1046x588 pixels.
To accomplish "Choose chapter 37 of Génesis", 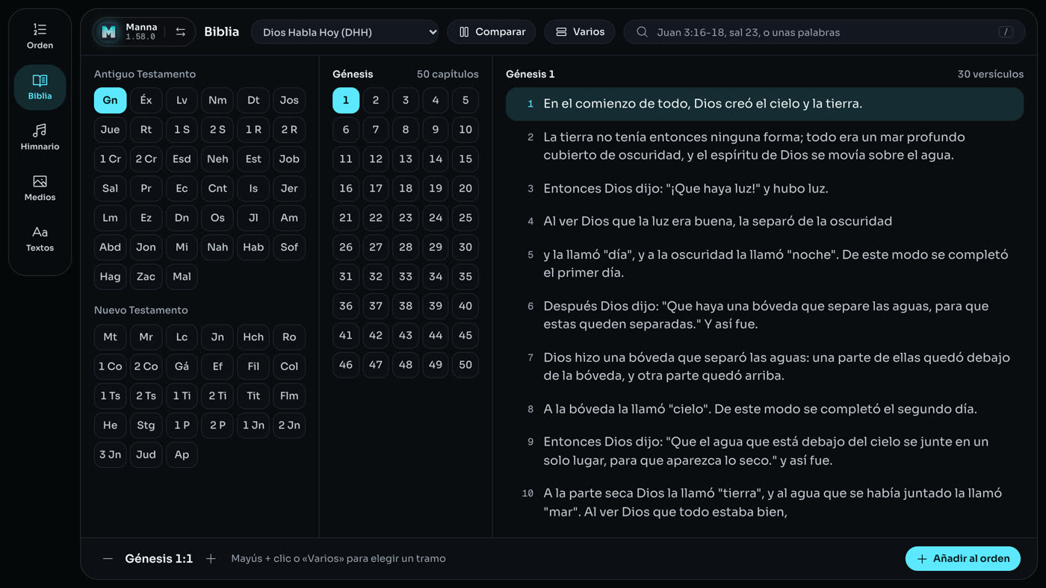I will 376,306.
